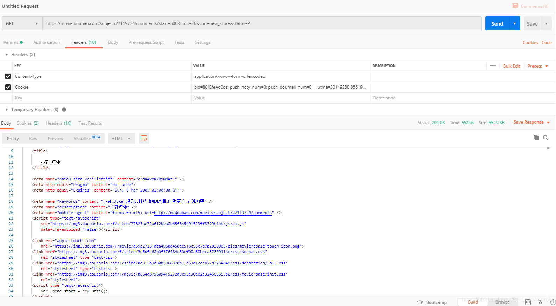This screenshot has height=306, width=556.
Task: Click the empty Key input field
Action: click(102, 98)
